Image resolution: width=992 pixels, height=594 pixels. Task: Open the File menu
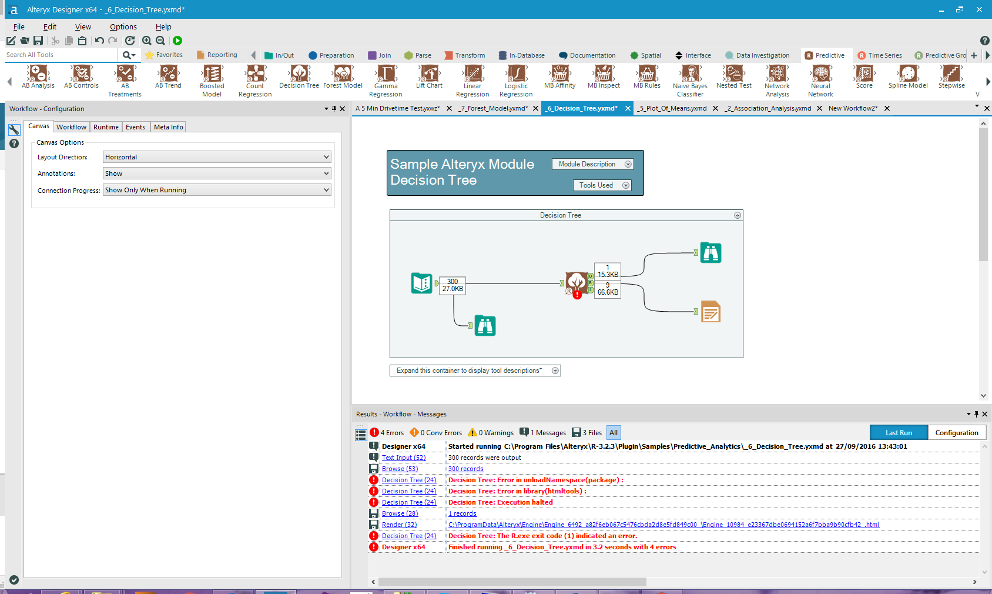[x=19, y=26]
